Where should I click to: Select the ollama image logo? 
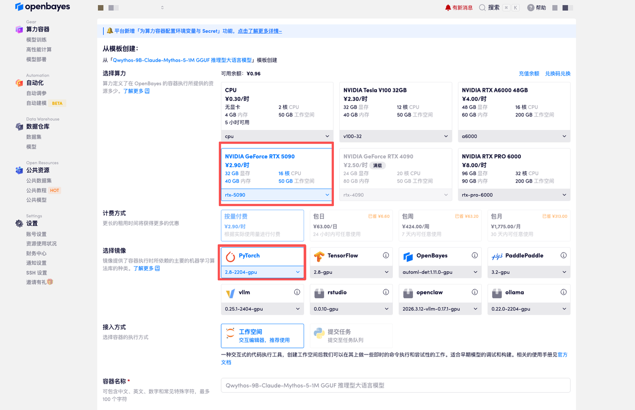[497, 293]
